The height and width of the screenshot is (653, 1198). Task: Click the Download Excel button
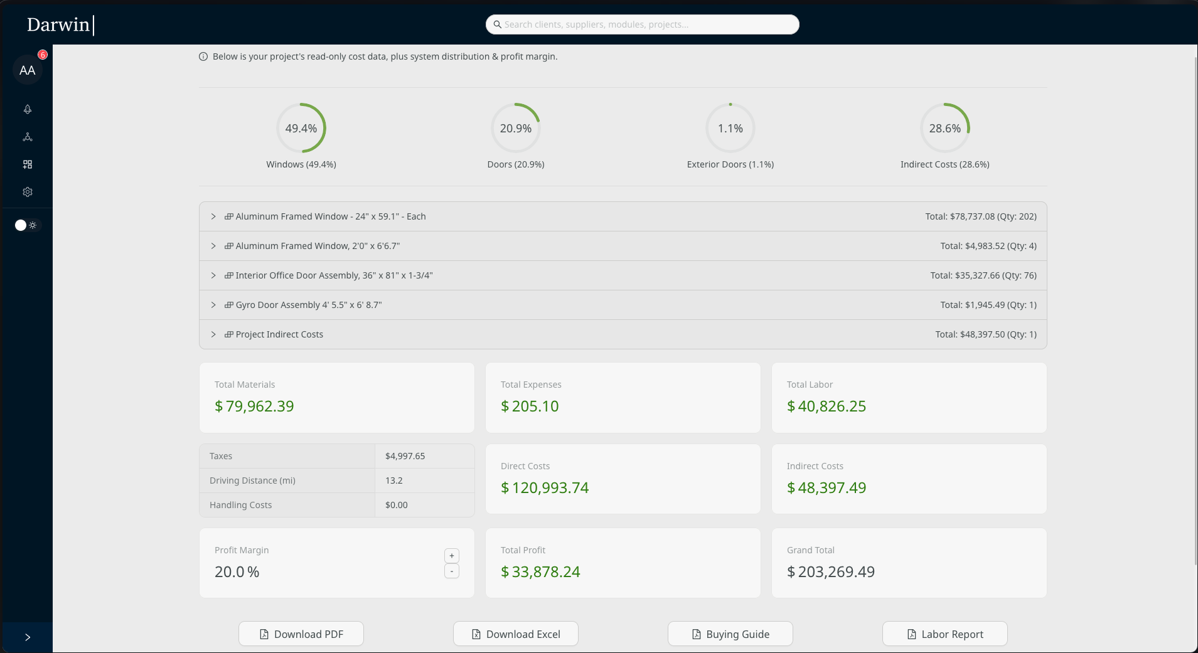515,634
